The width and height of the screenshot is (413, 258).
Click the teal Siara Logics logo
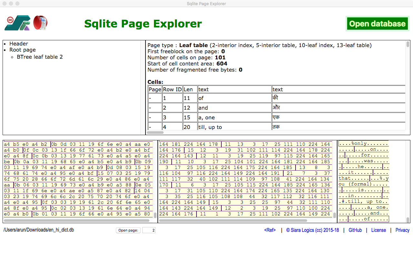[x=18, y=23]
